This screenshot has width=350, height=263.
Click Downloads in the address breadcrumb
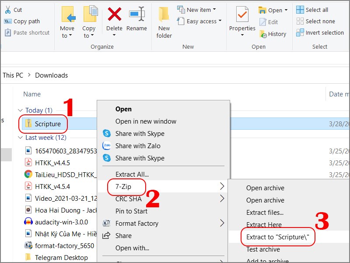tap(51, 75)
